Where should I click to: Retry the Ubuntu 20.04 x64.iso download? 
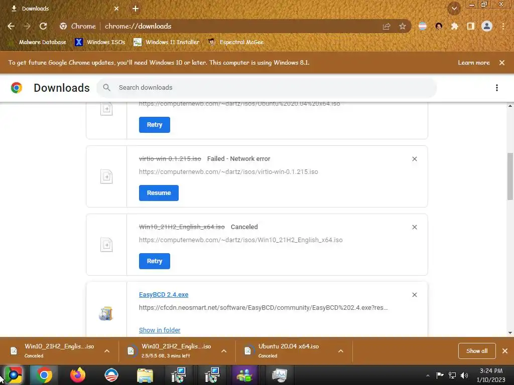coord(155,125)
